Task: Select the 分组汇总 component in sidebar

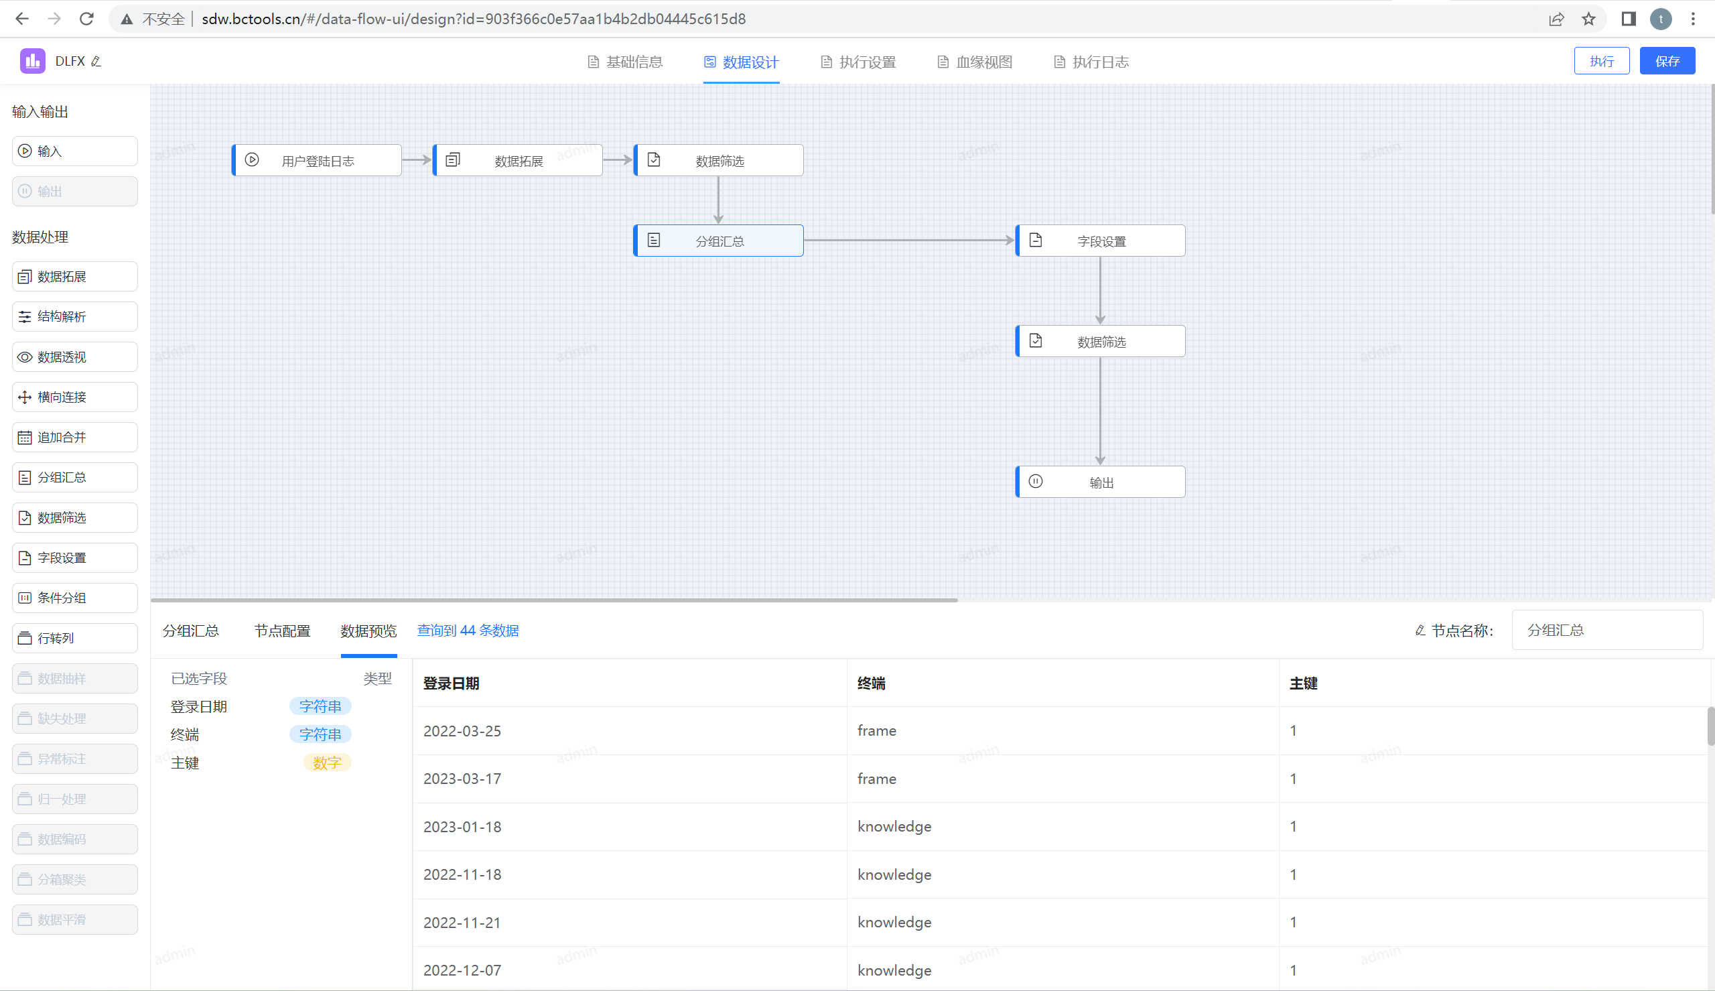Action: pos(75,477)
